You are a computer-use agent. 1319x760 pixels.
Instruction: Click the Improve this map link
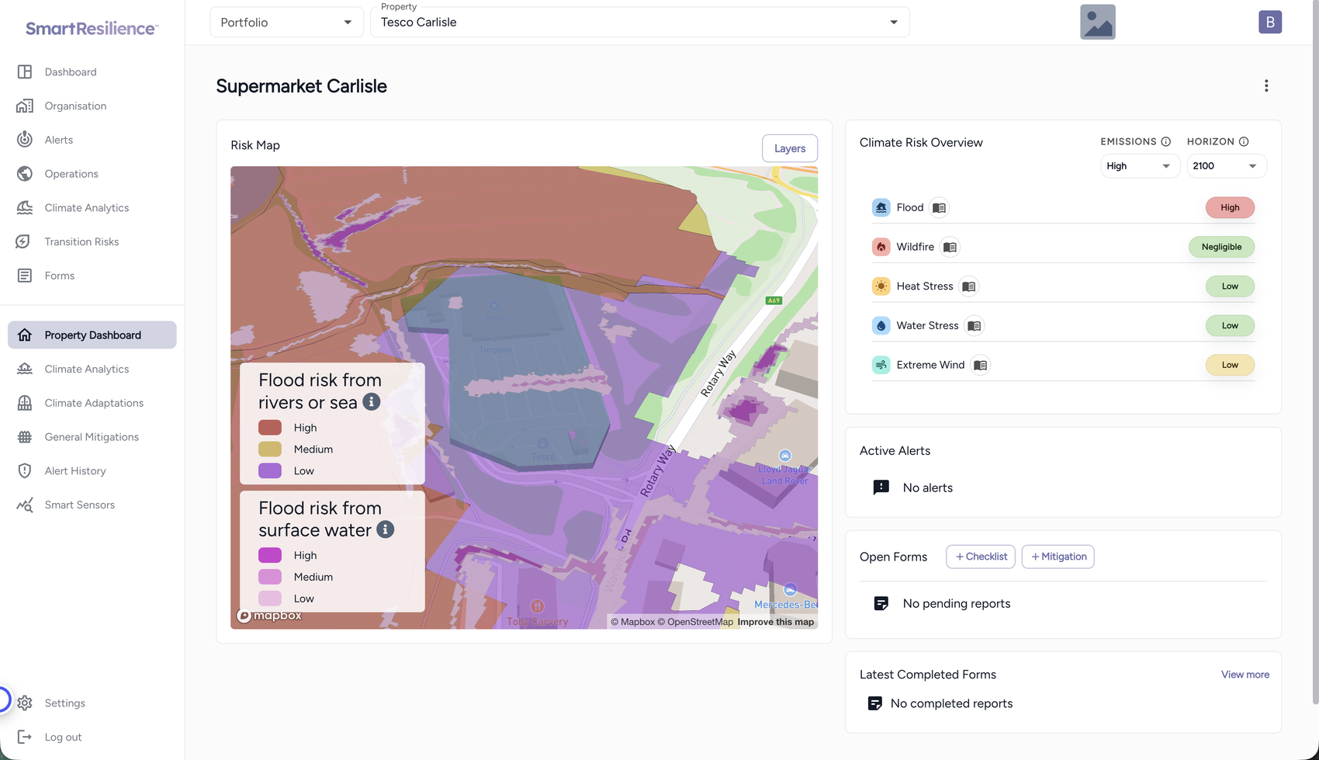pos(776,622)
